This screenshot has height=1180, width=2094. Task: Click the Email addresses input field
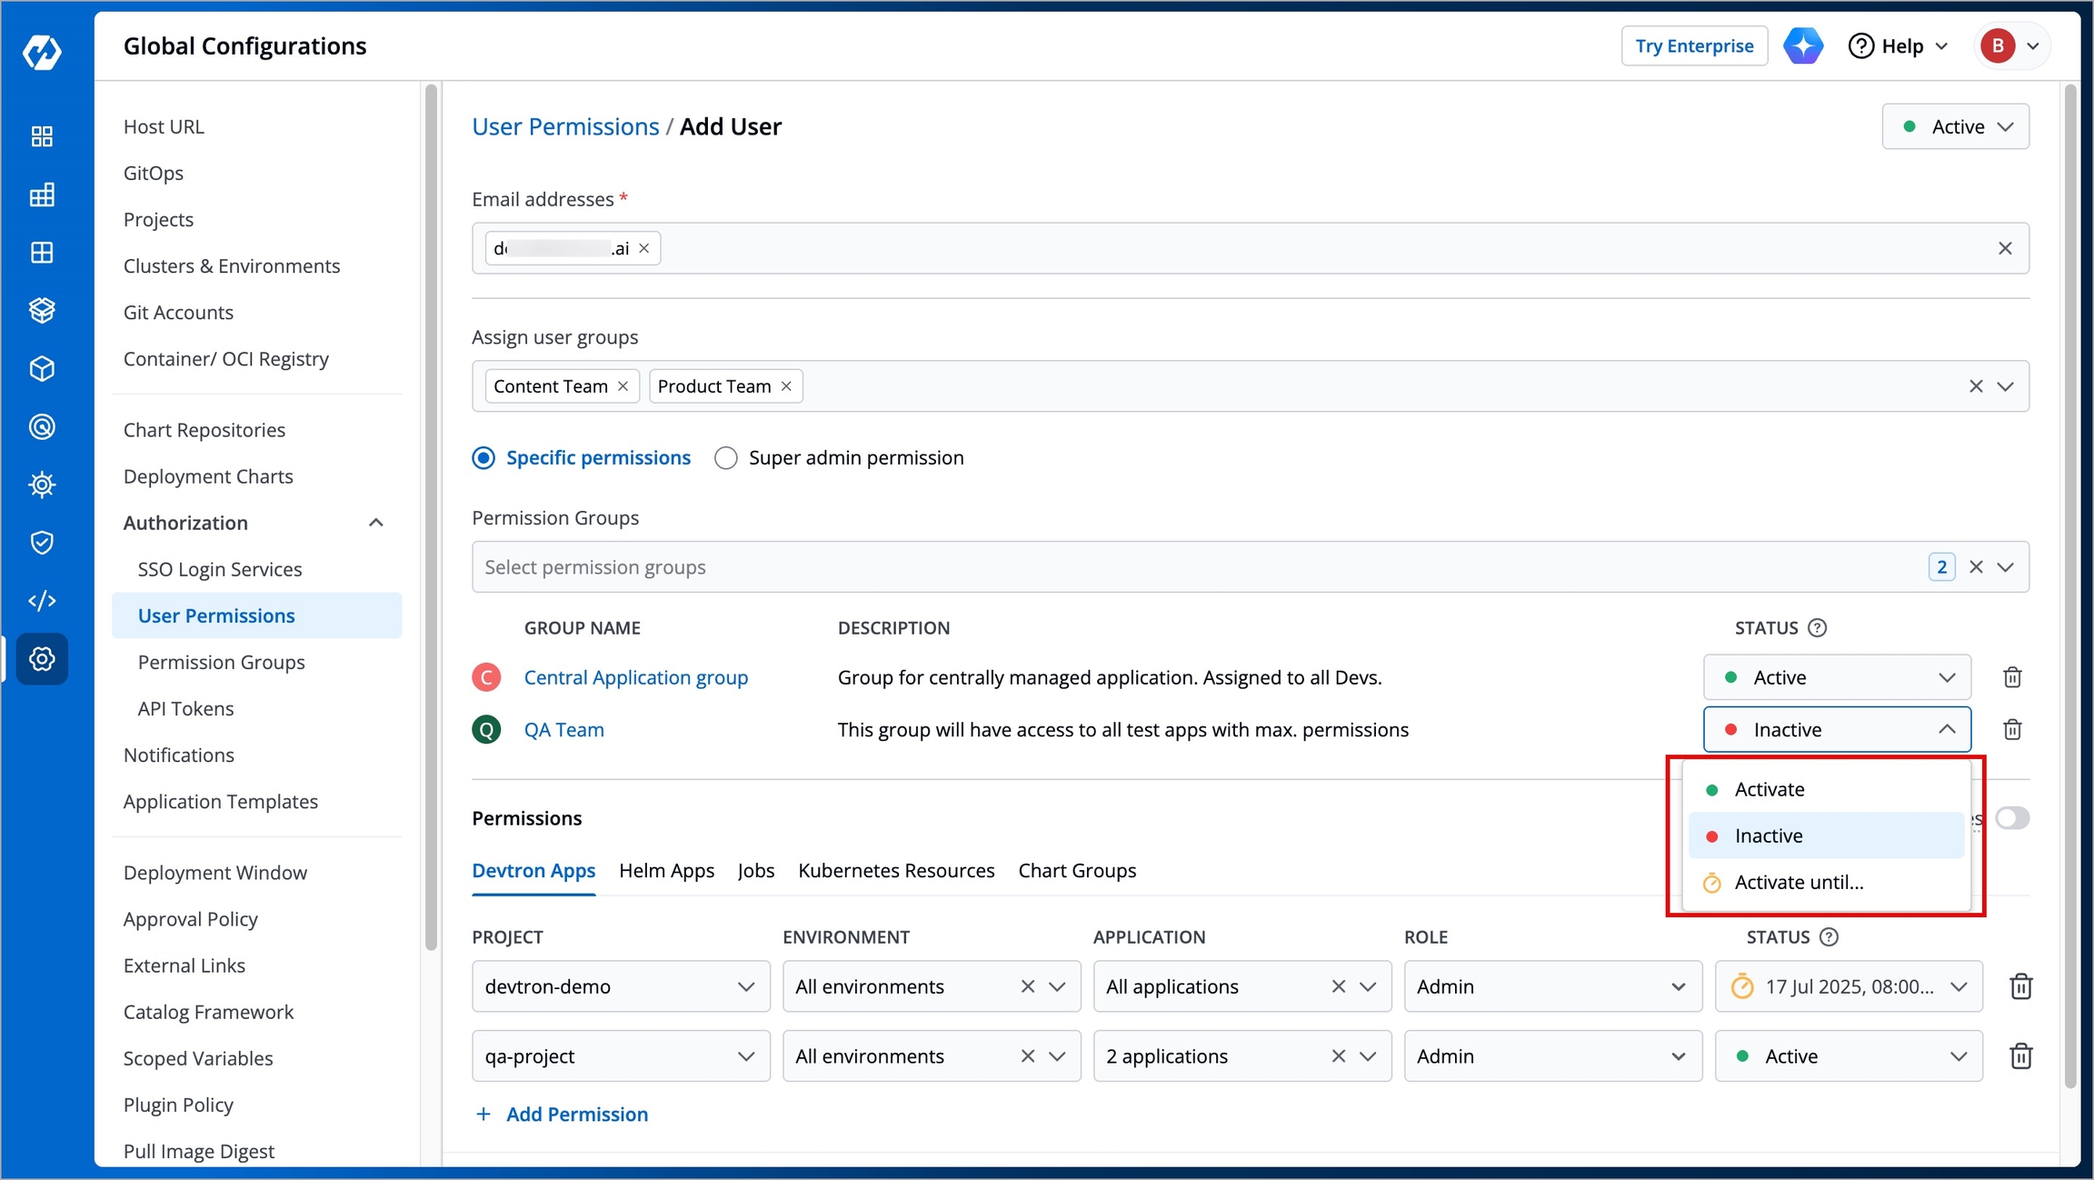1250,248
